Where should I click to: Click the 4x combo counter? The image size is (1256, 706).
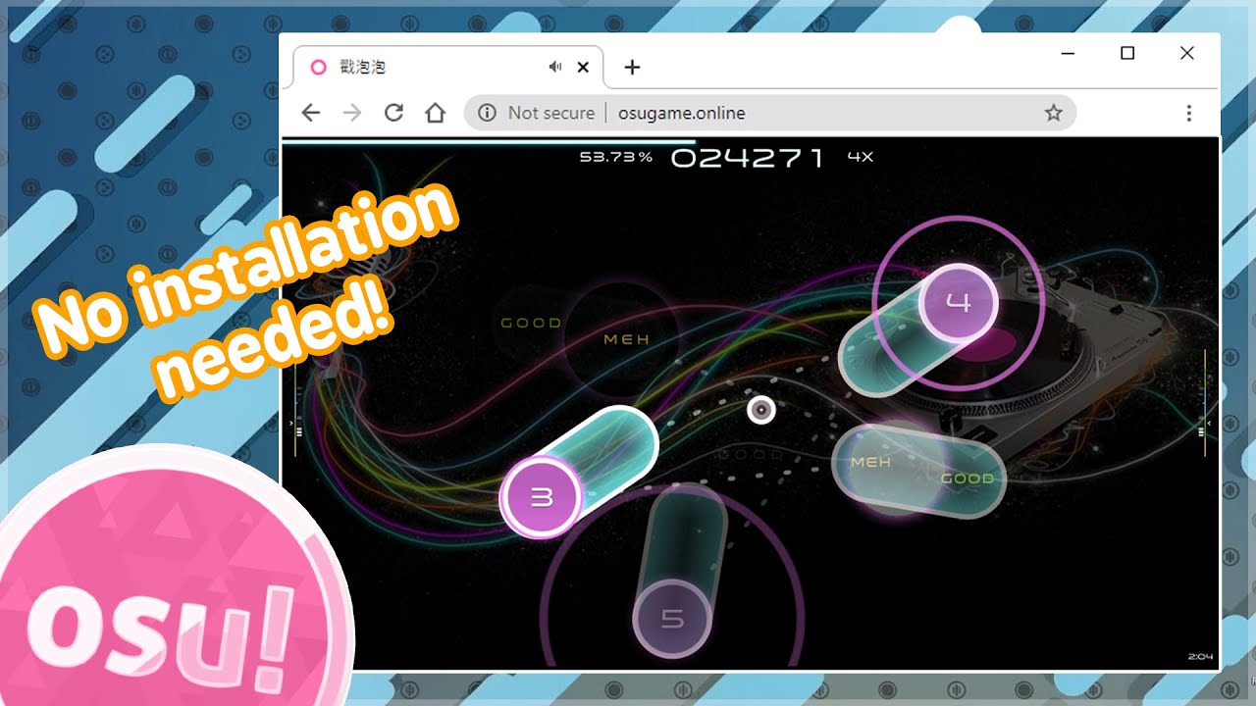click(861, 157)
